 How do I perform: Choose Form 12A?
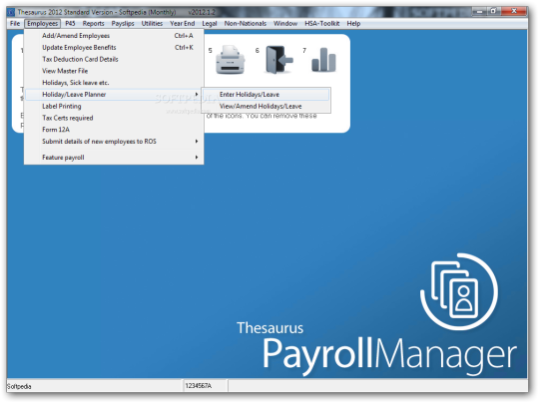(114, 130)
